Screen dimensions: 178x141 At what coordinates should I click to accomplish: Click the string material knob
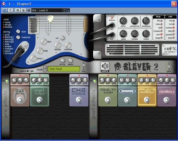click(18, 37)
